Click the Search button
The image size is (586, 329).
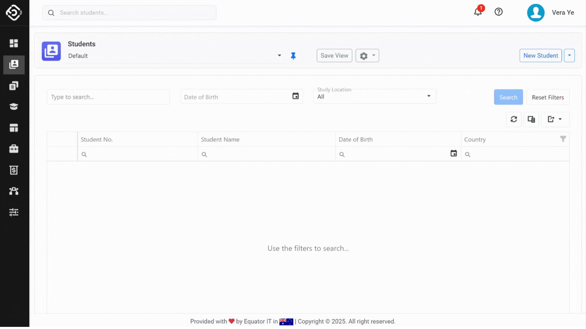click(x=508, y=97)
